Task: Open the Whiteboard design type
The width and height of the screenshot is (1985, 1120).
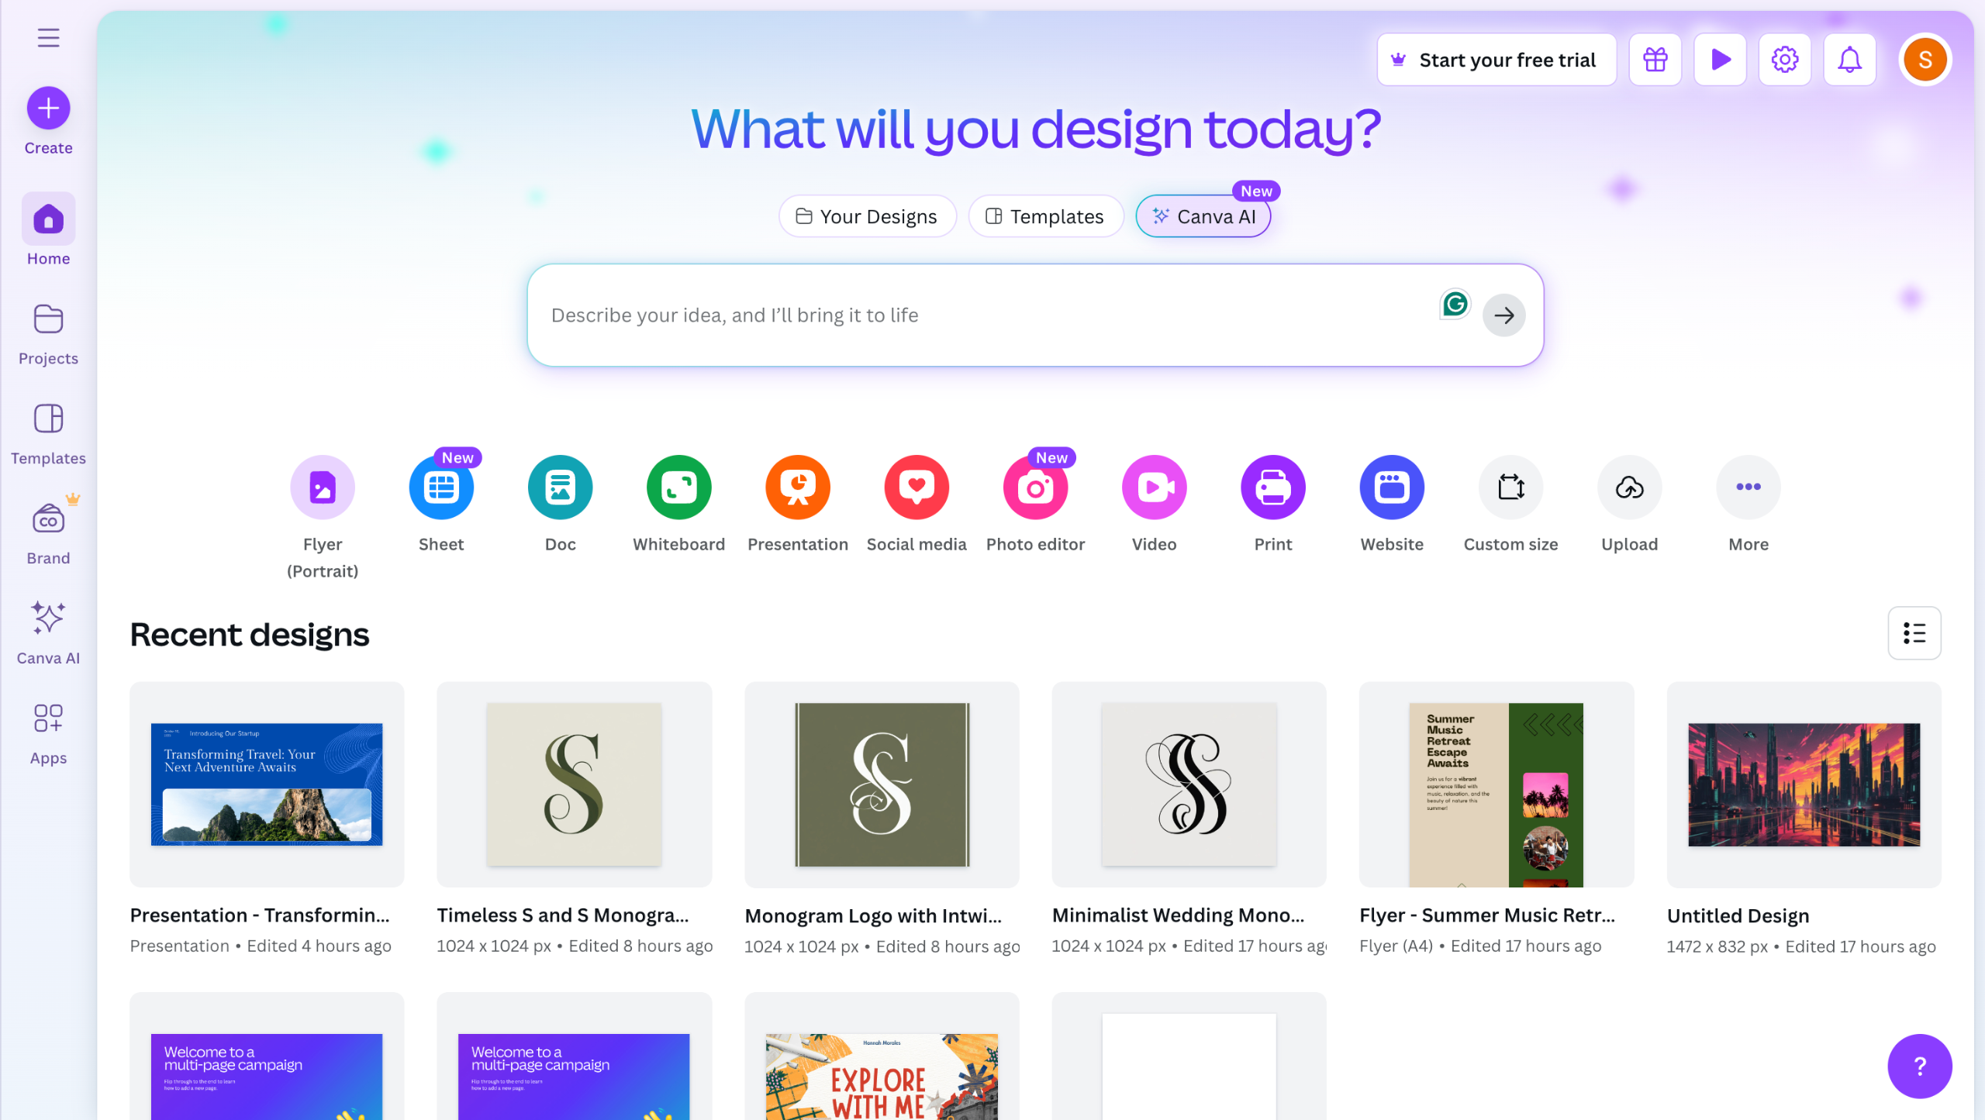Action: [x=678, y=488]
